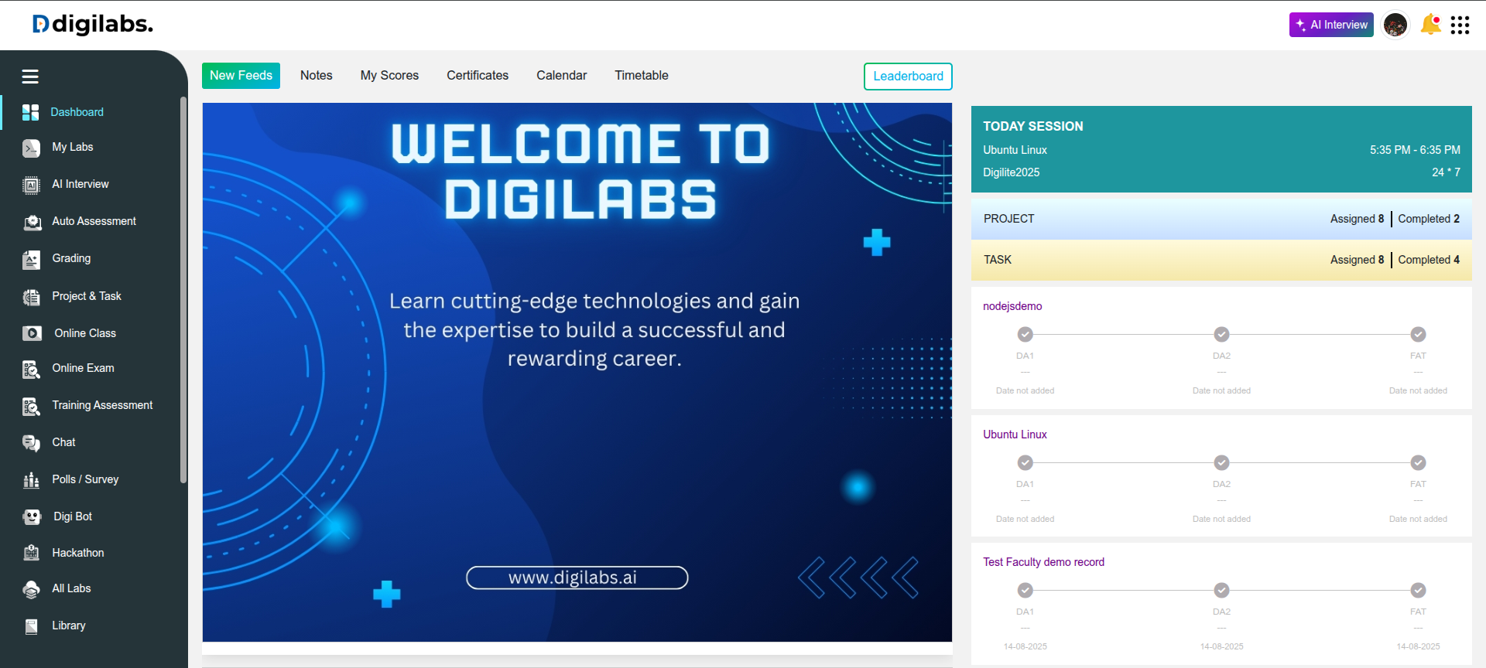Click the TASK summary row
Screen dimensions: 1486x668
[1221, 260]
